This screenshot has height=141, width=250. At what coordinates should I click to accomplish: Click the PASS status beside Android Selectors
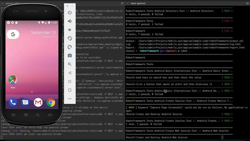[227, 11]
